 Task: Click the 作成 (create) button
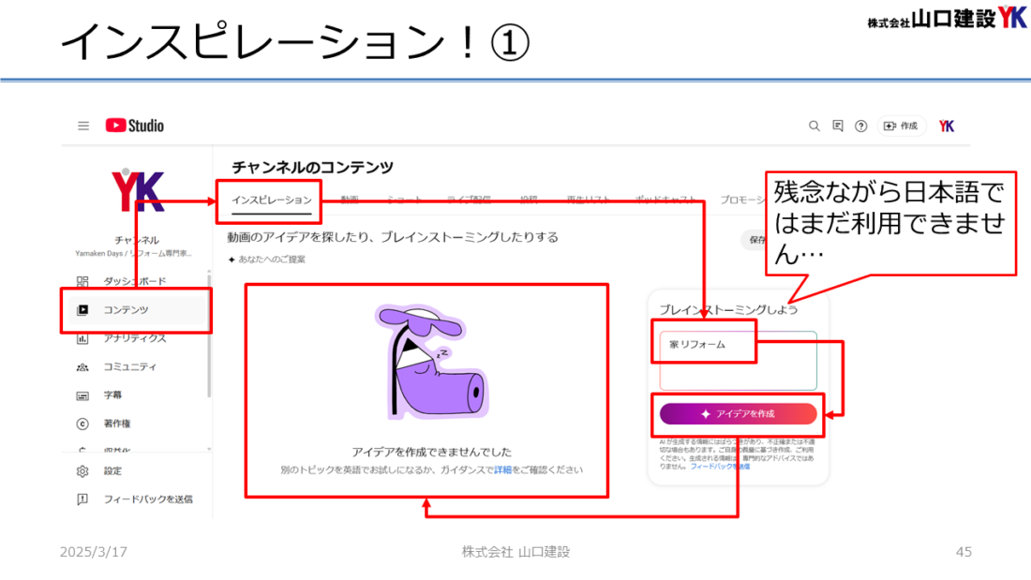901,126
